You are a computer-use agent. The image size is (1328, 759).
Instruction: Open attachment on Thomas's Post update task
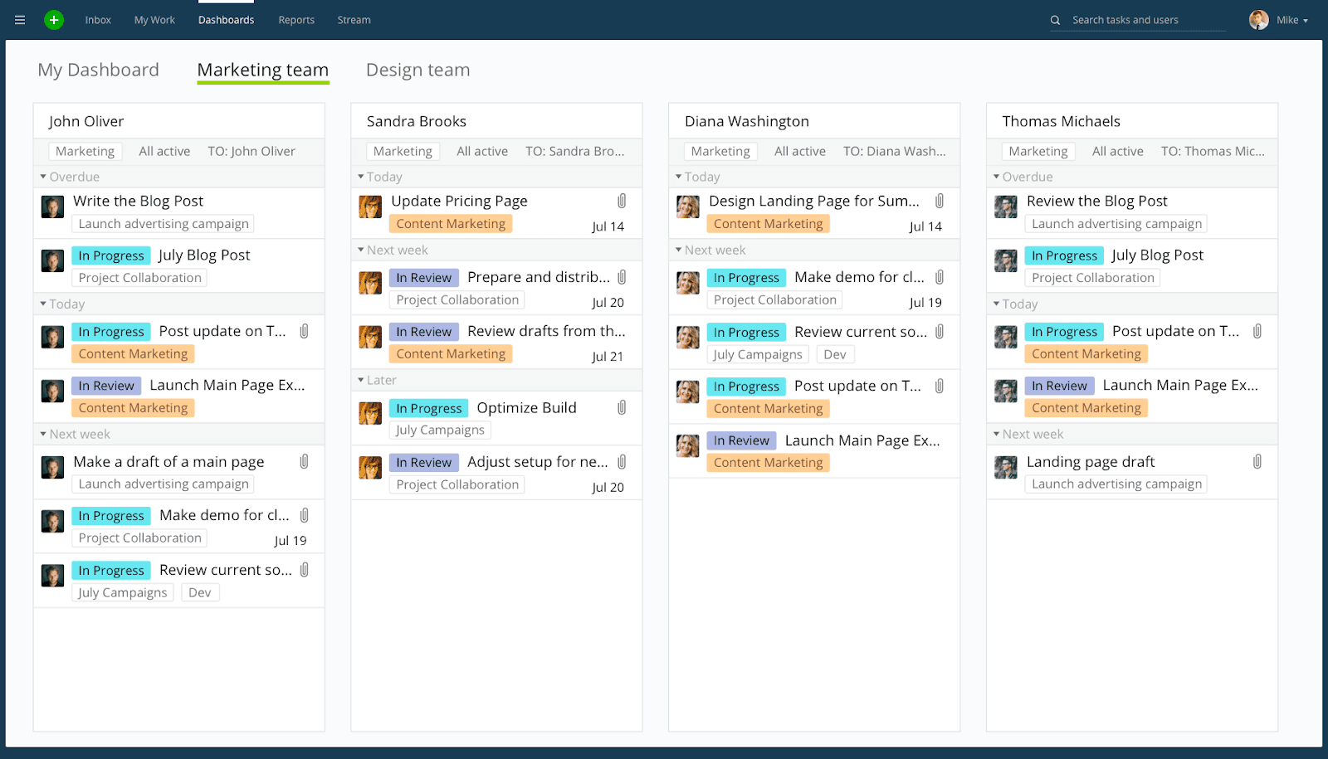click(1257, 331)
